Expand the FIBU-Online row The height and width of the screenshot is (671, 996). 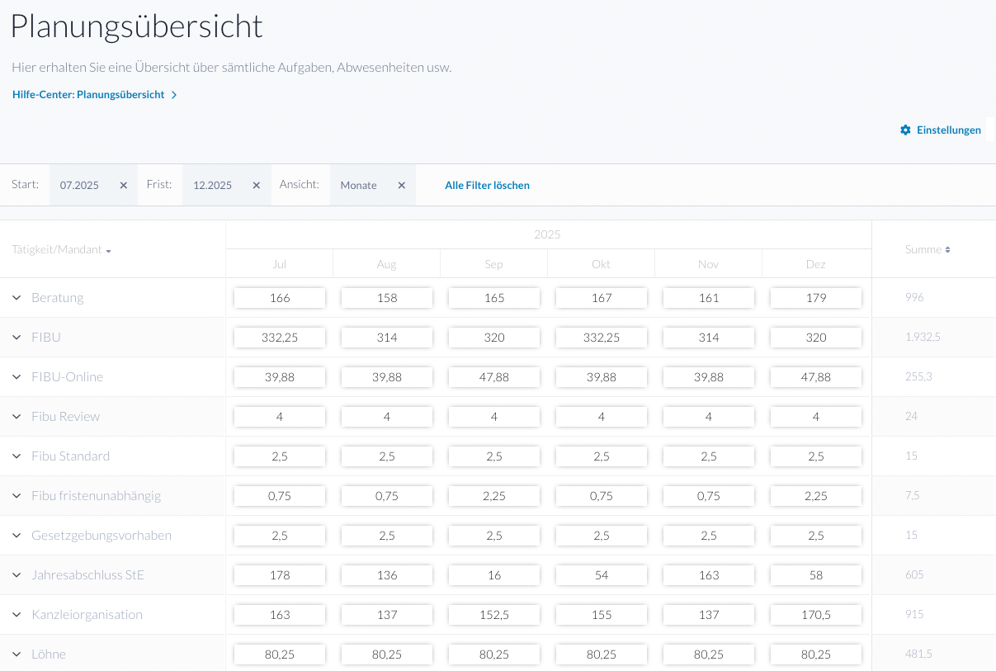[x=17, y=377]
